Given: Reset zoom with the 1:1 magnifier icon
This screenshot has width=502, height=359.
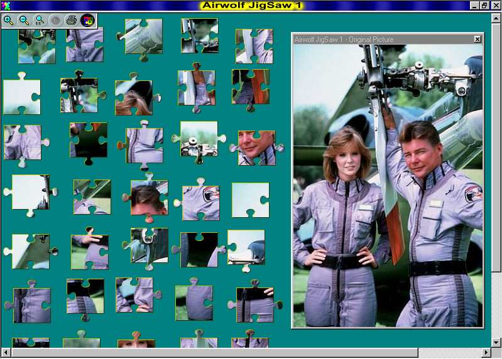Looking at the screenshot, I should pos(40,21).
